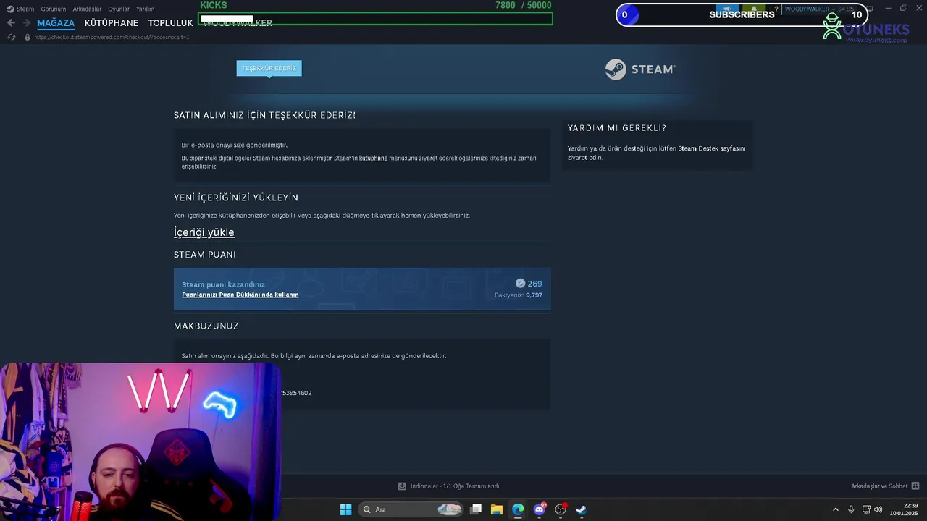Open the network tray icon
This screenshot has width=927, height=521.
click(866, 509)
